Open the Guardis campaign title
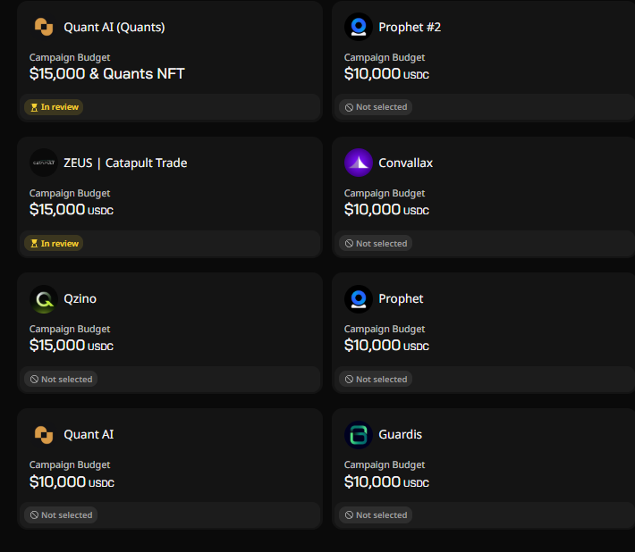The width and height of the screenshot is (635, 552). 400,434
